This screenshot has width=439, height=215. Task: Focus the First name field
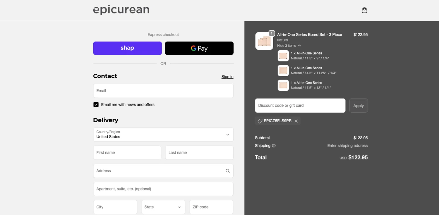pyautogui.click(x=127, y=153)
